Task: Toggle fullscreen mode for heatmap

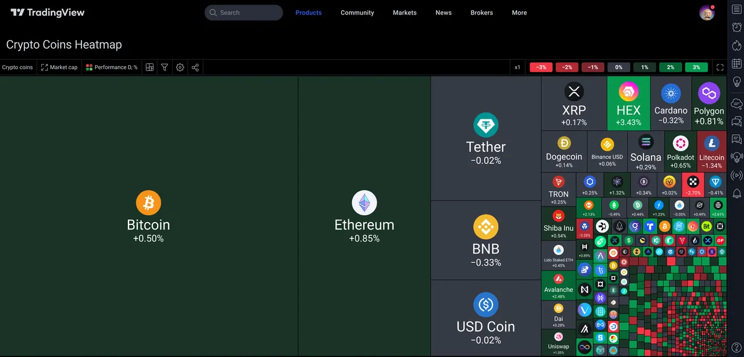Action: [x=720, y=67]
